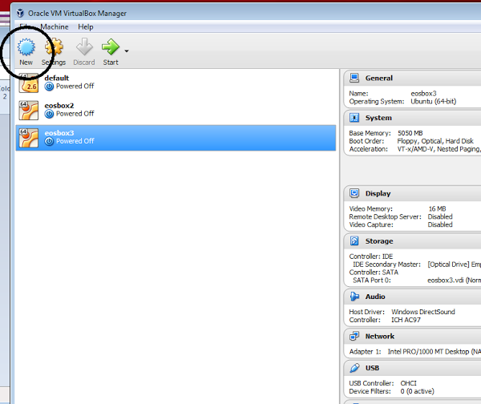Open the Machine menu
Viewport: 481px width, 404px height.
pos(55,27)
